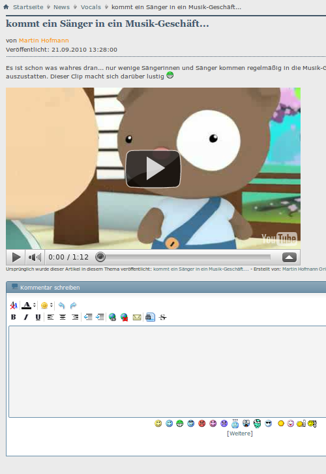This screenshot has width=326, height=474.
Task: Insert the blue winking smiley
Action: 169,424
